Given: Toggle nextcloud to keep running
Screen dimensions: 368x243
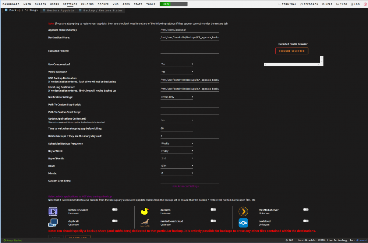Looking at the screenshot, I should [x=306, y=221].
